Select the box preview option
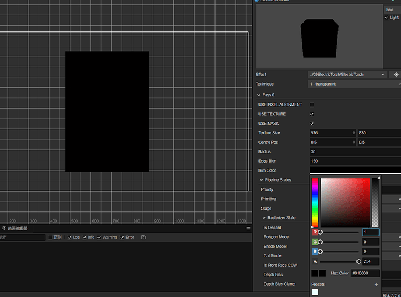 (x=390, y=10)
